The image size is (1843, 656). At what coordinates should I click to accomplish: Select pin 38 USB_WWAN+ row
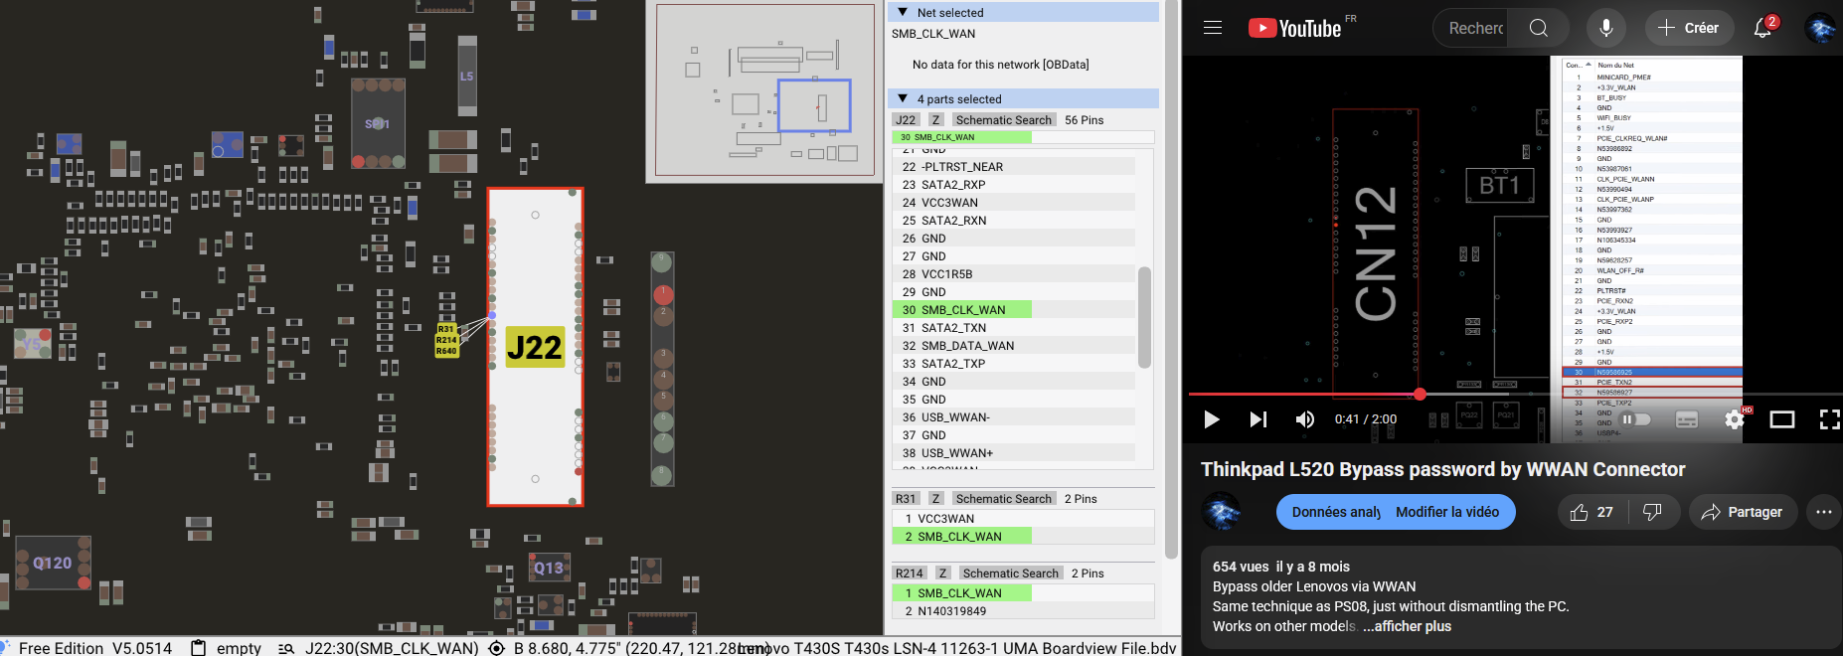tap(1014, 452)
